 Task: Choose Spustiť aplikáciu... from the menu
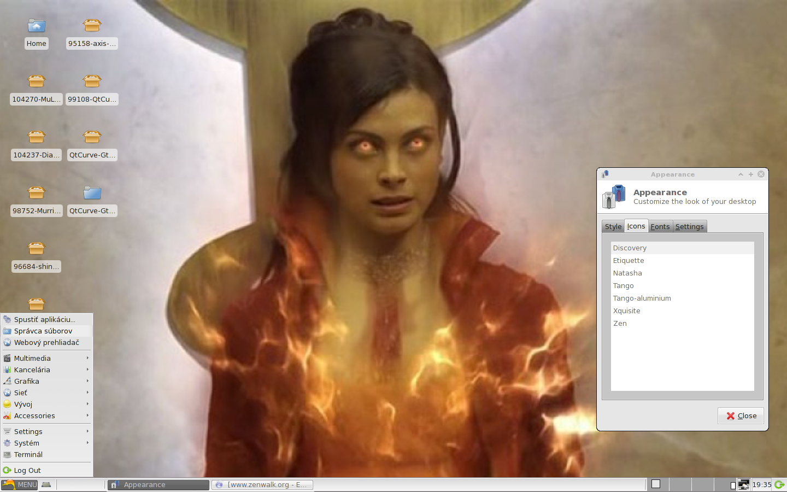click(46, 319)
